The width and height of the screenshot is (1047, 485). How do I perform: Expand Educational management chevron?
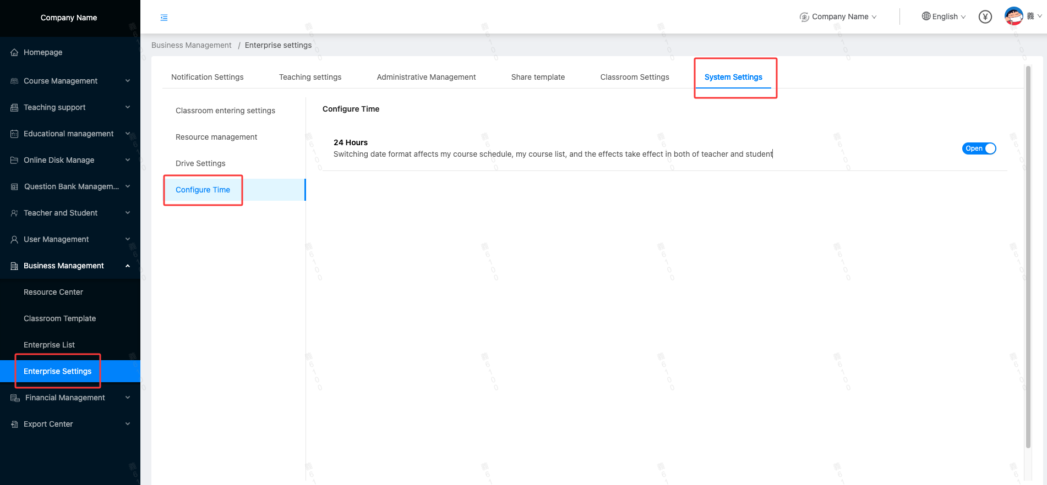[x=128, y=134]
